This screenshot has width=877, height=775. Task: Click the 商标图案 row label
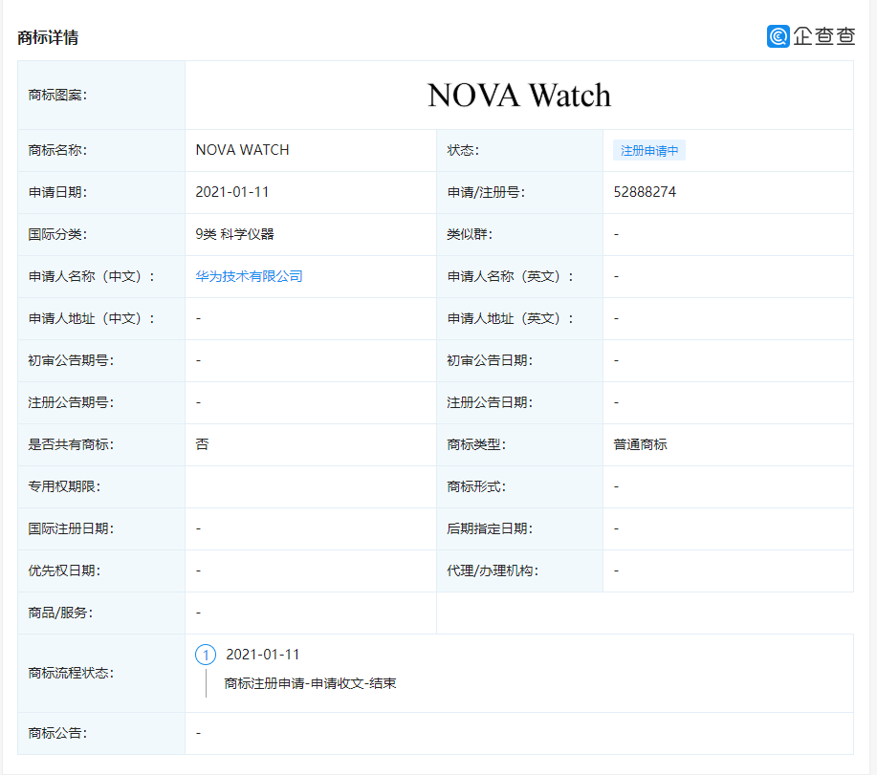[58, 96]
